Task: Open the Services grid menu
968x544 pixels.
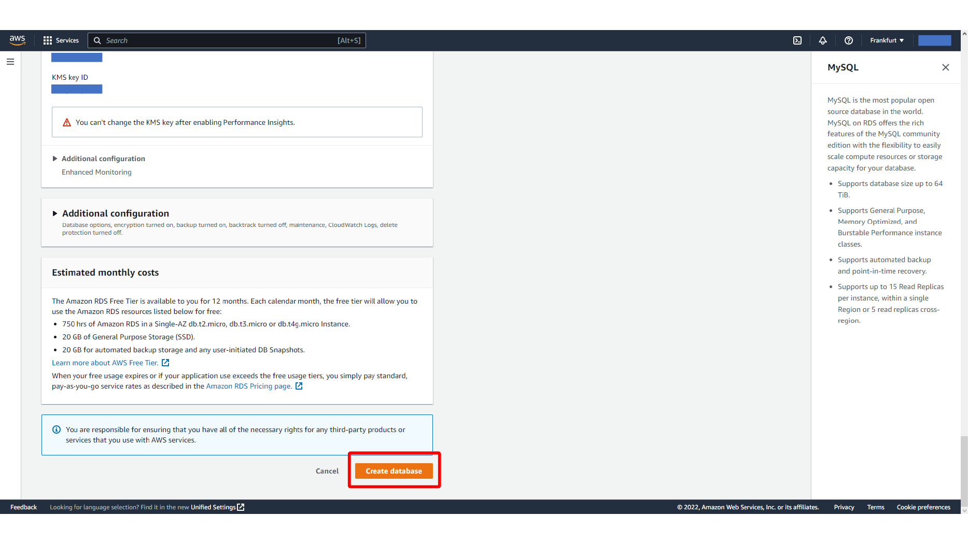Action: [48, 40]
